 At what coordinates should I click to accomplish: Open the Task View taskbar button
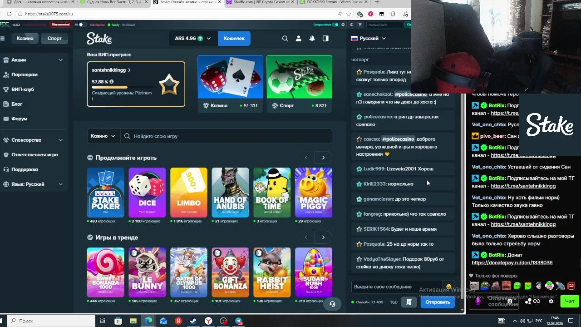(103, 321)
